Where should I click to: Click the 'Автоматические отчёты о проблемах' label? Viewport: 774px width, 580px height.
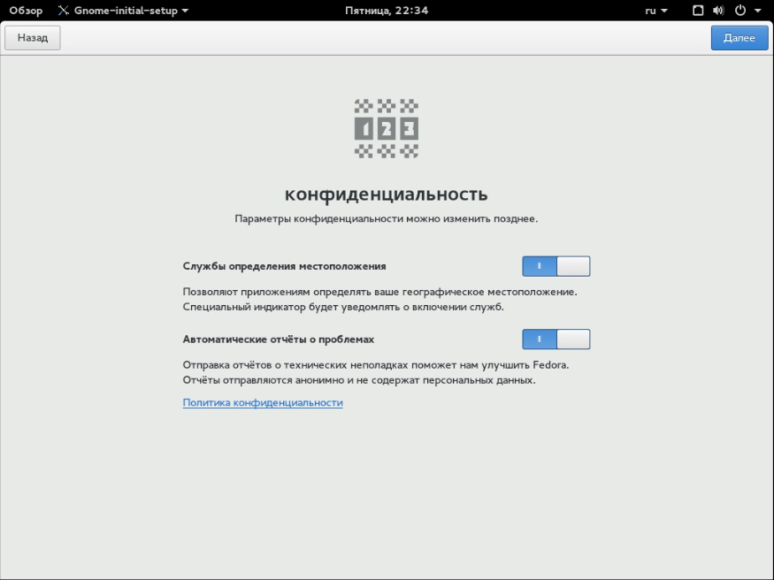[279, 339]
